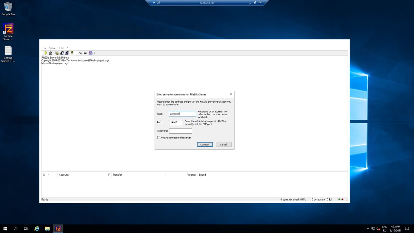Close the 'Enter server to administrate' dialog
Image resolution: width=414 pixels, height=233 pixels.
click(231, 94)
